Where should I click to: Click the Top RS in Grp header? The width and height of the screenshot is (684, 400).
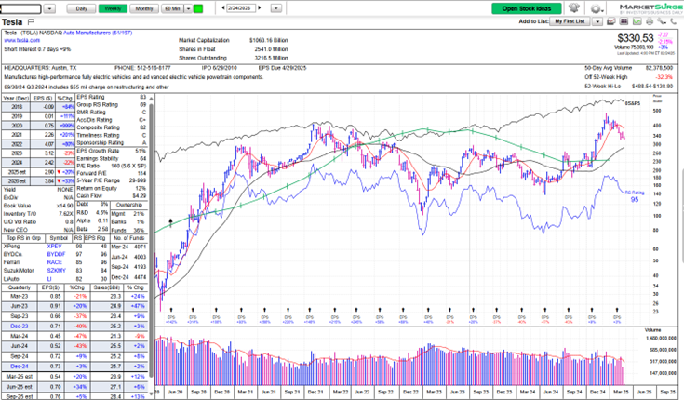[23, 238]
